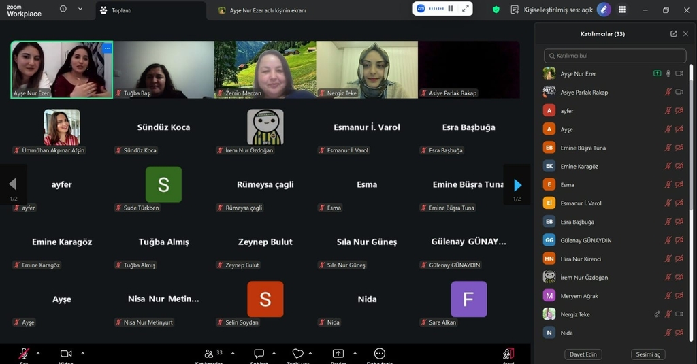The image size is (697, 364).
Task: Expand the audio options arrow beside microphone
Action: 38,353
